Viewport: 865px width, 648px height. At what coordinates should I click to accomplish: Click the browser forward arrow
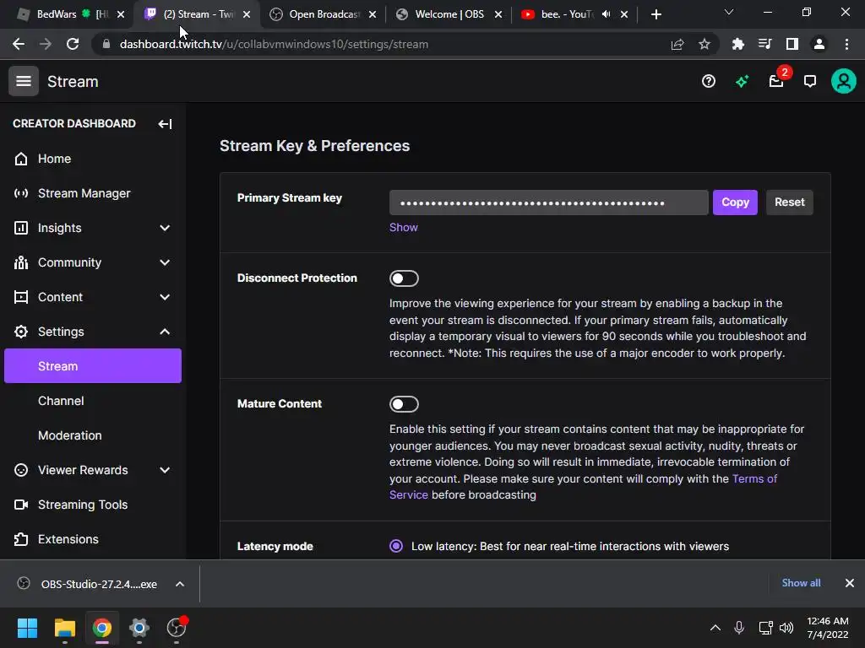(x=46, y=44)
